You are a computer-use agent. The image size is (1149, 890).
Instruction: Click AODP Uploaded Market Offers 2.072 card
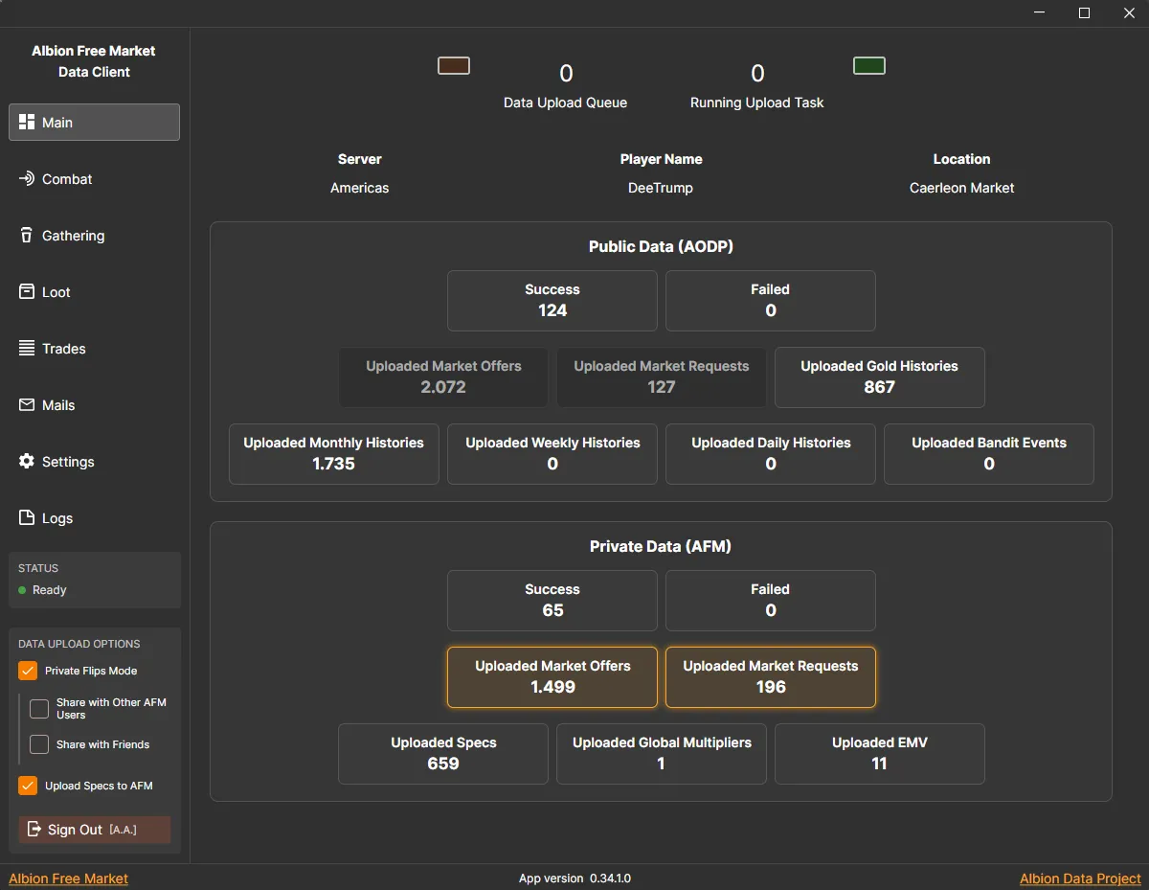(x=443, y=377)
